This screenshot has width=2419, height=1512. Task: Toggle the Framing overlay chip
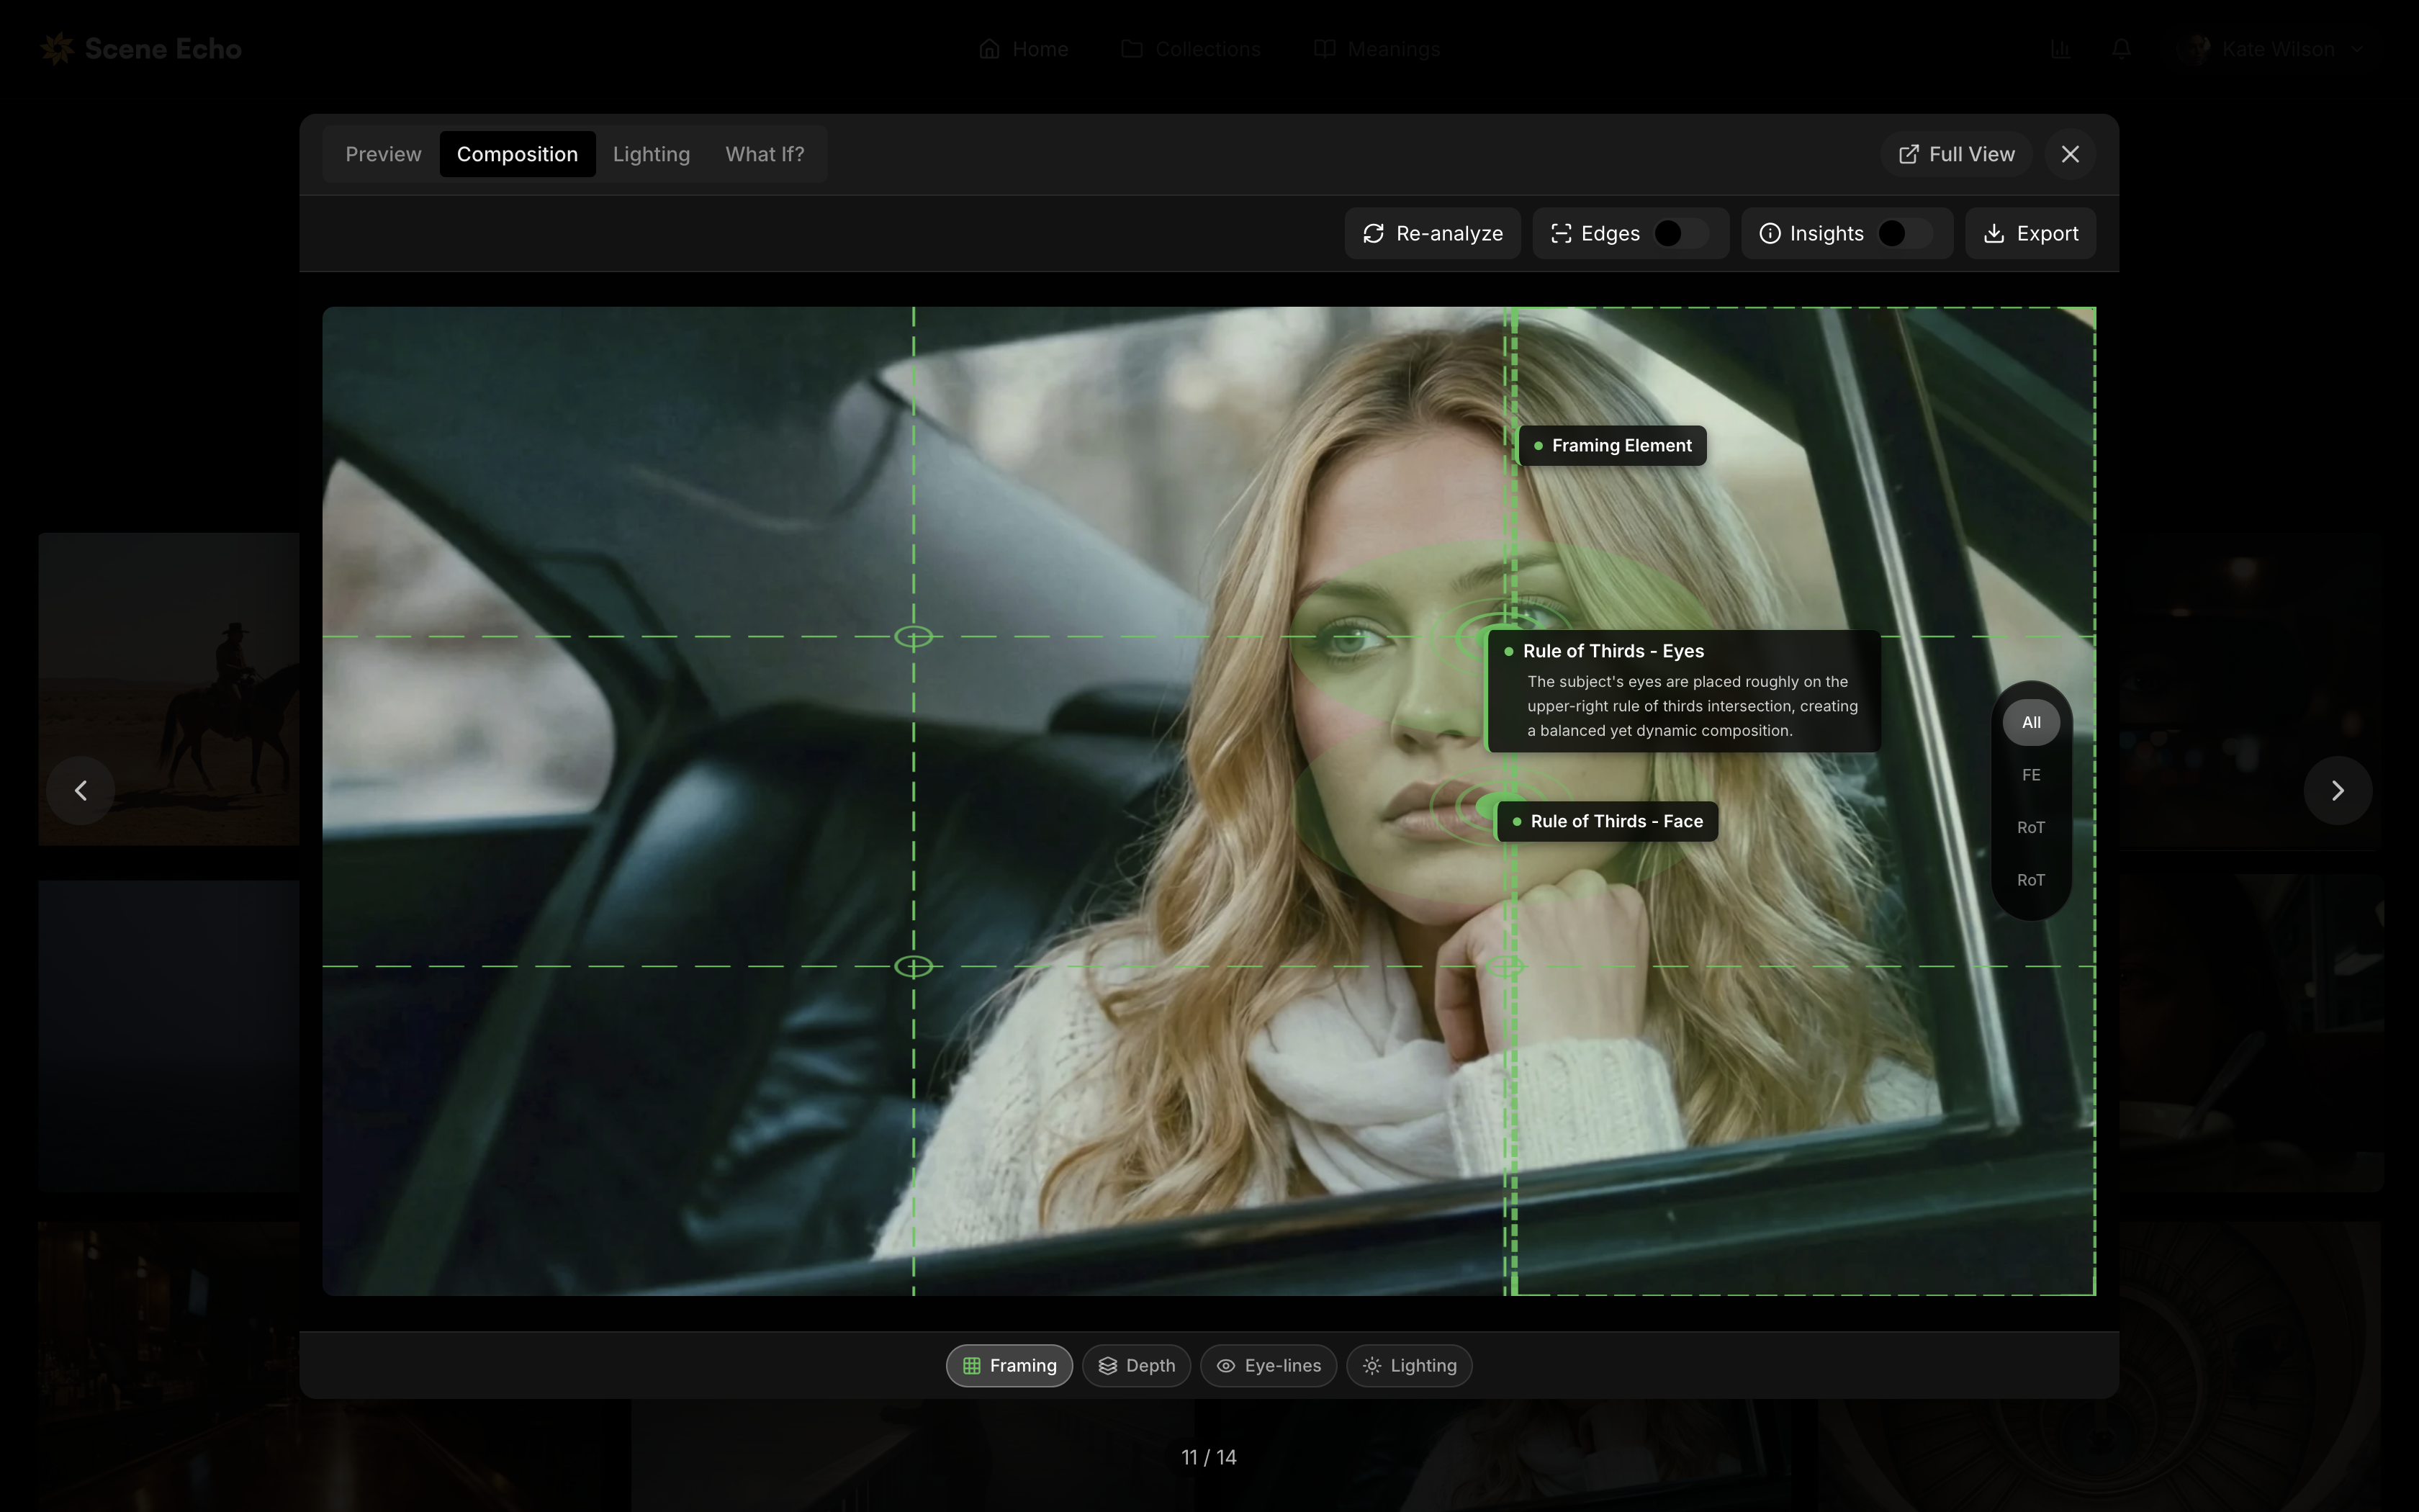(1009, 1366)
